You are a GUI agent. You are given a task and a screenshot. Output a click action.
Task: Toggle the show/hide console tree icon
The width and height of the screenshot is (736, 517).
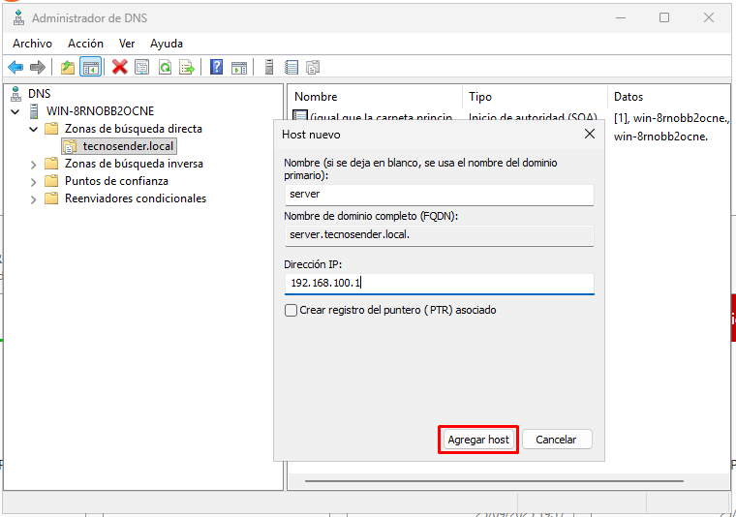coord(90,67)
